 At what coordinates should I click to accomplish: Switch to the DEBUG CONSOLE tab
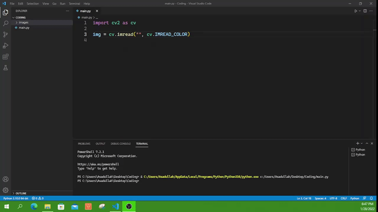pyautogui.click(x=120, y=144)
